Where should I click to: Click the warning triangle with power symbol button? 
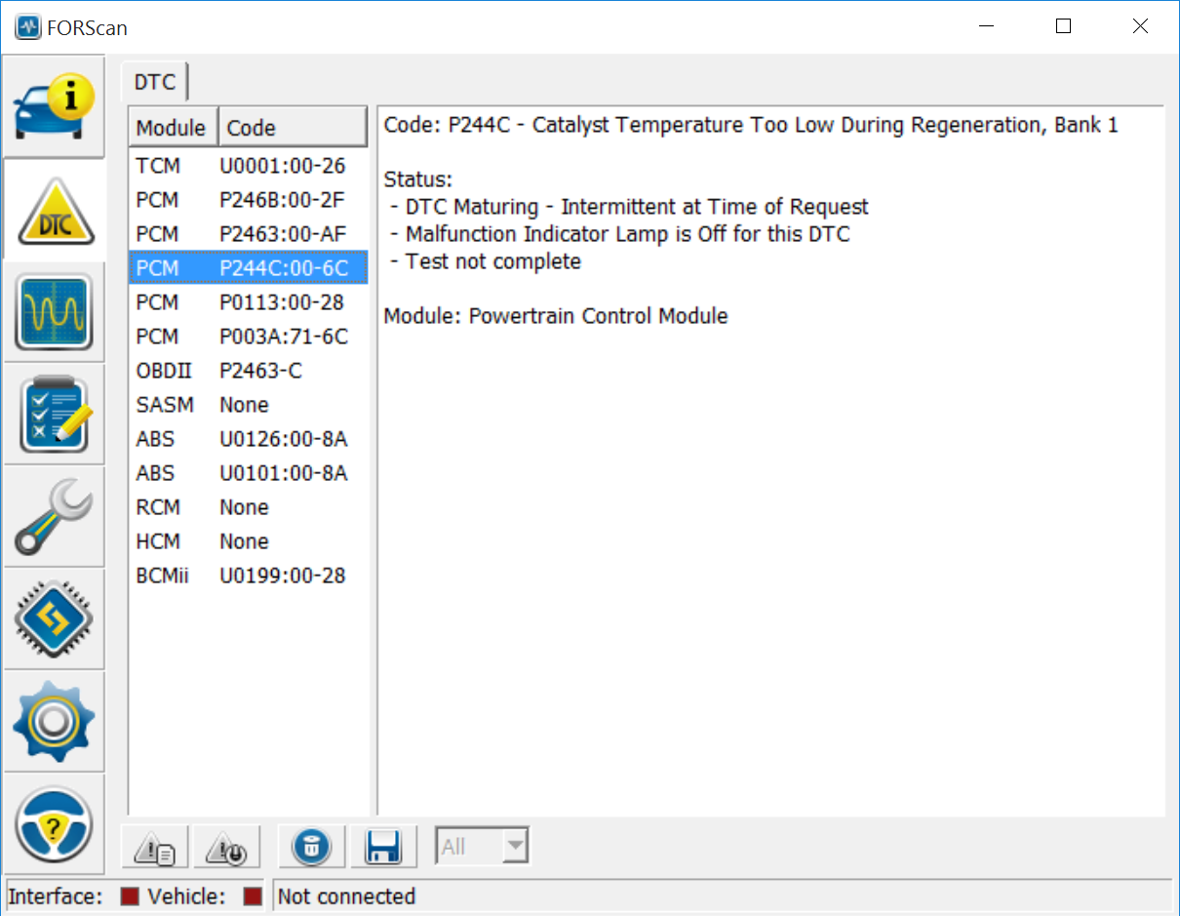pos(226,847)
